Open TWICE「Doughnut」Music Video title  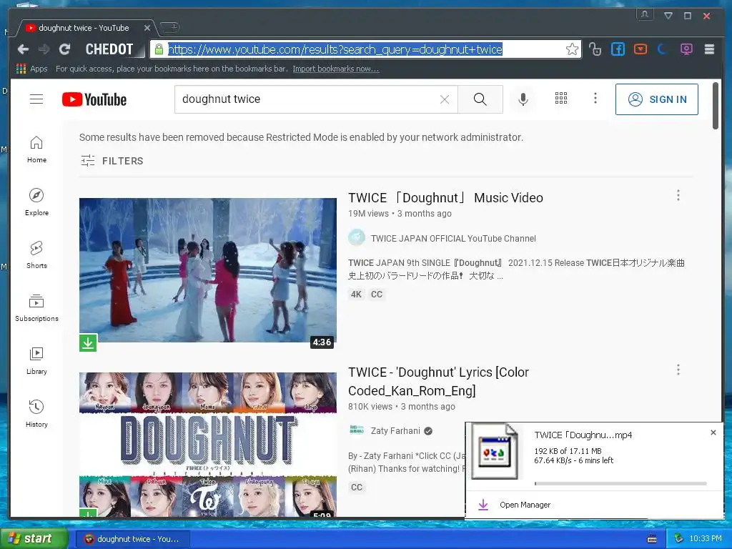click(x=445, y=198)
